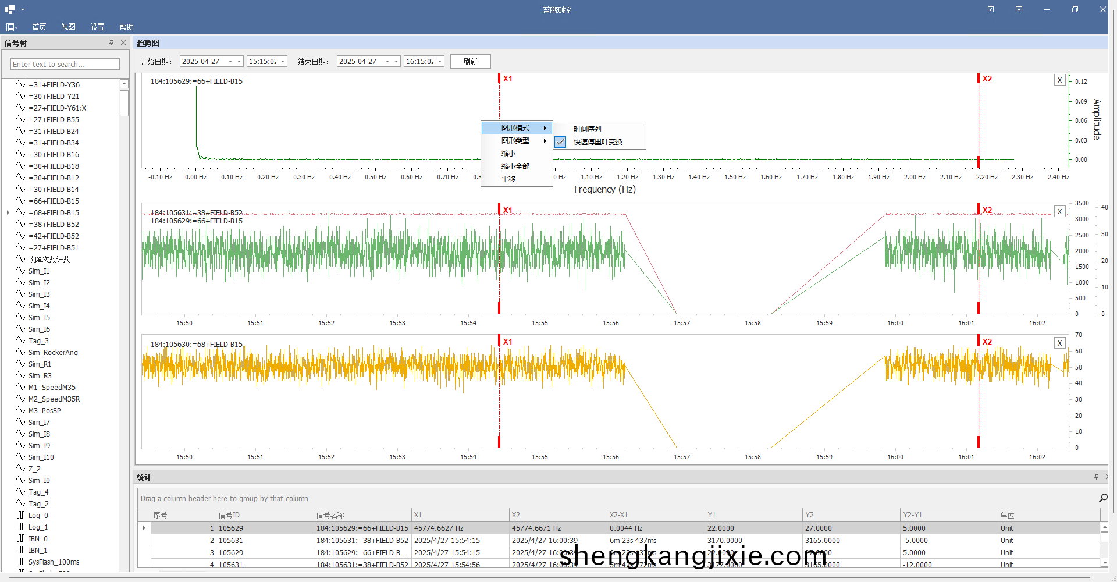Click the ribbon display options icon
The height and width of the screenshot is (582, 1117).
pos(1019,9)
